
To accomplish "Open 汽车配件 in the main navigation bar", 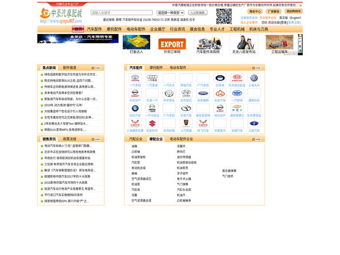I will pos(94,29).
